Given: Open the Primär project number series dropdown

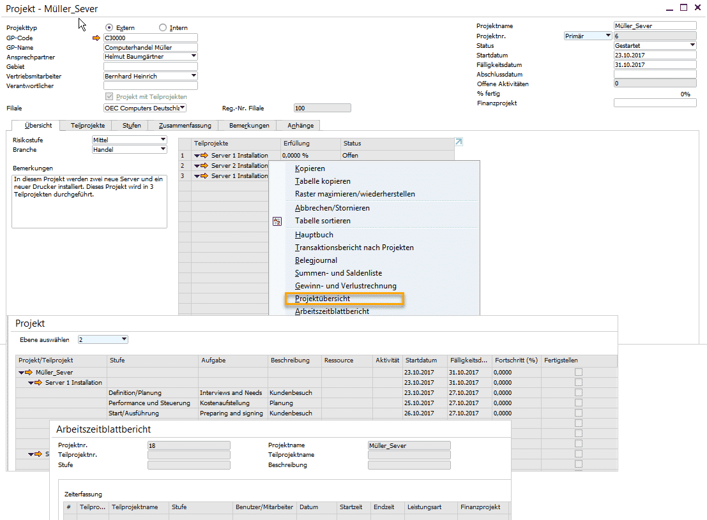Looking at the screenshot, I should click(608, 36).
